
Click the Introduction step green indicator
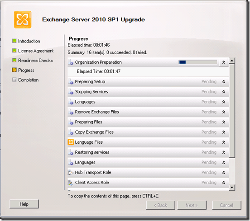(x=14, y=41)
